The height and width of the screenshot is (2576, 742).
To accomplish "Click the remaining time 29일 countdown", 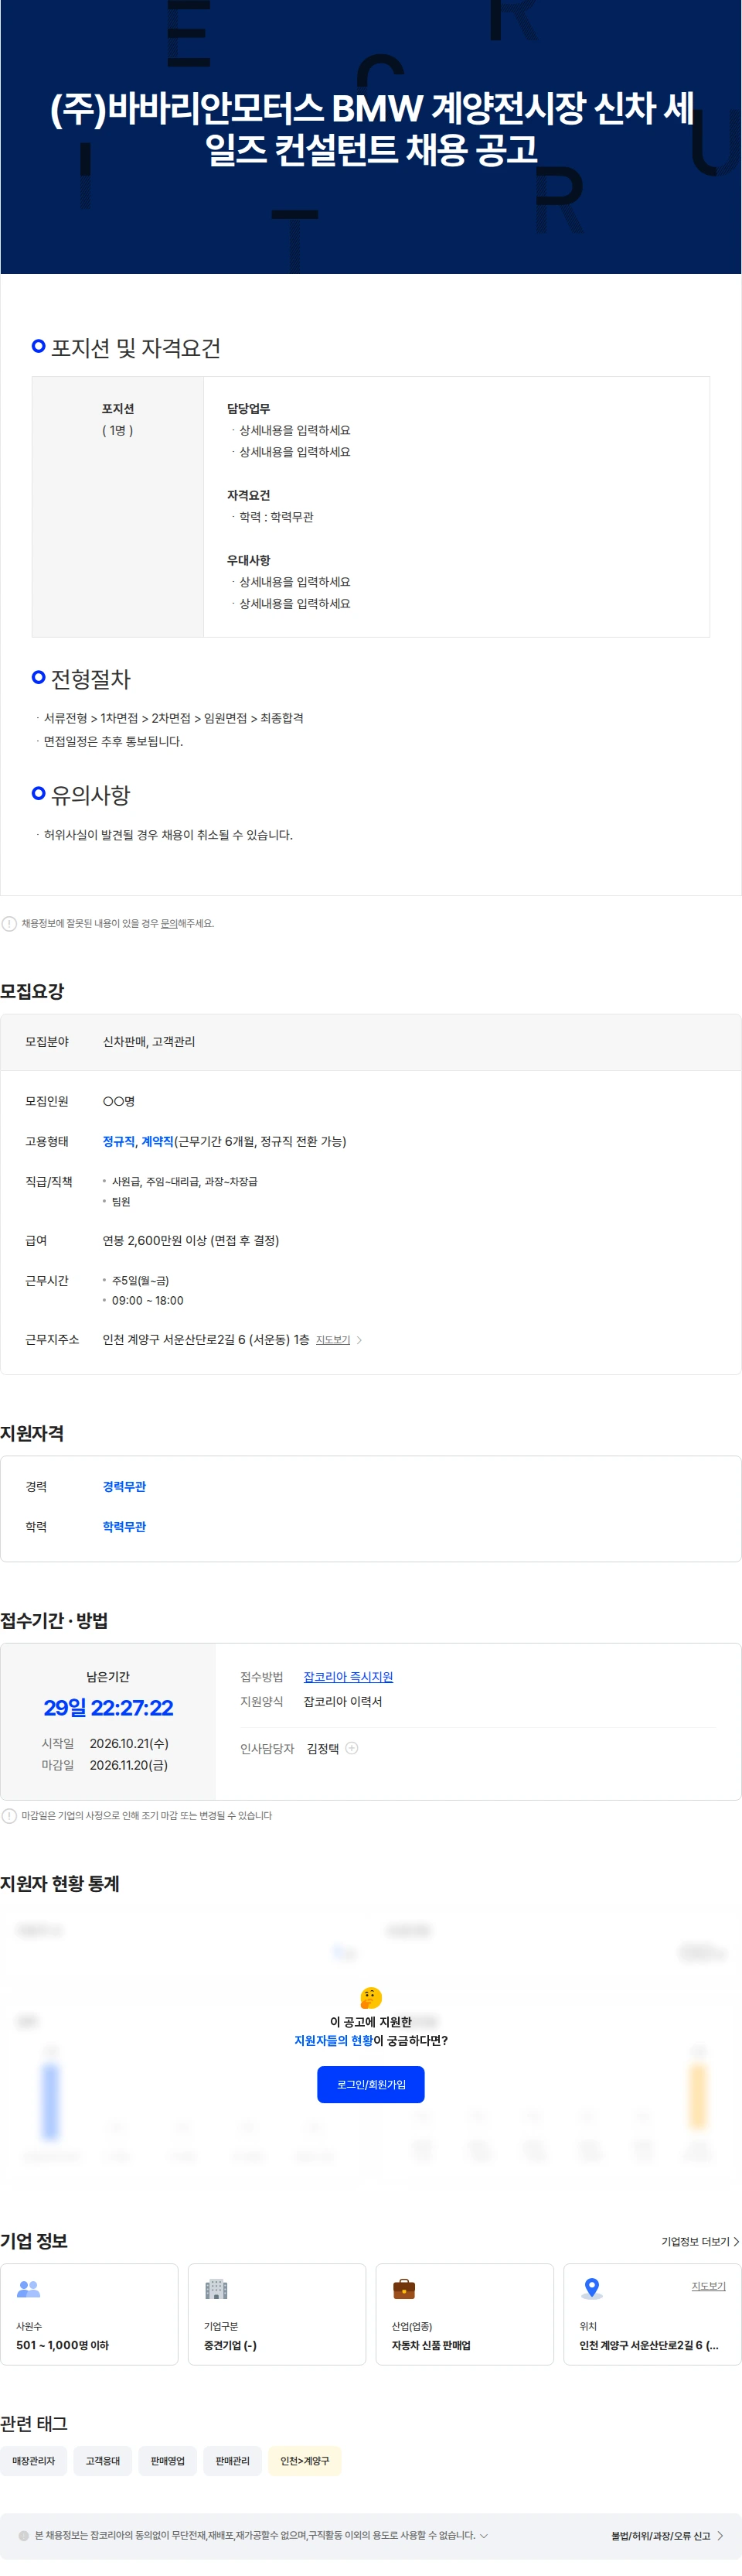I will (x=108, y=1708).
